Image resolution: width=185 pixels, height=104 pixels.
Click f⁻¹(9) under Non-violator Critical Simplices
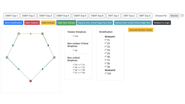point(75,50)
